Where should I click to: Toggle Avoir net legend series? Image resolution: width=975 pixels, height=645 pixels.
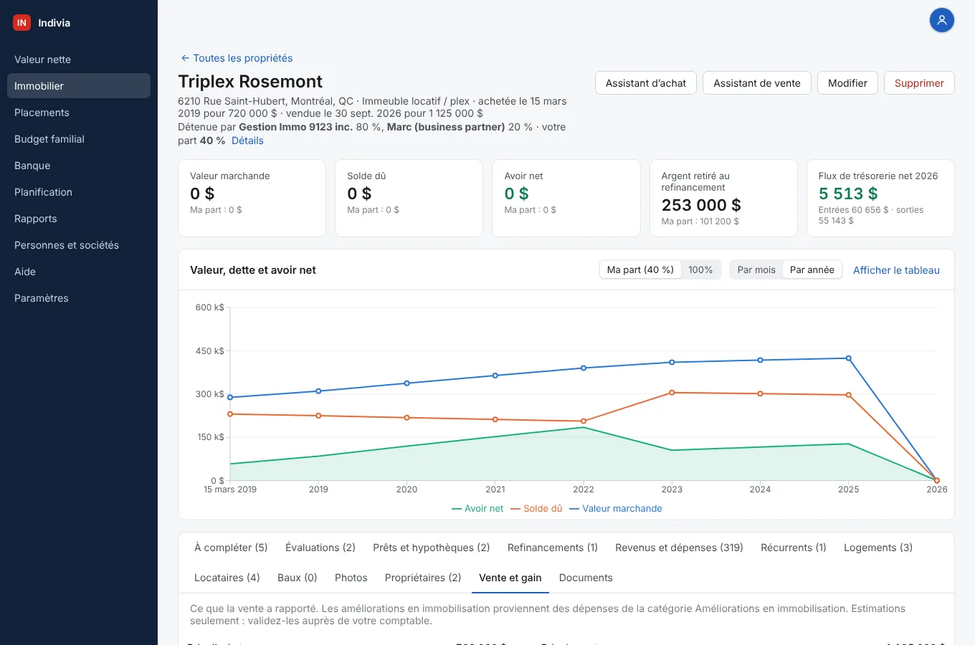[x=477, y=509]
